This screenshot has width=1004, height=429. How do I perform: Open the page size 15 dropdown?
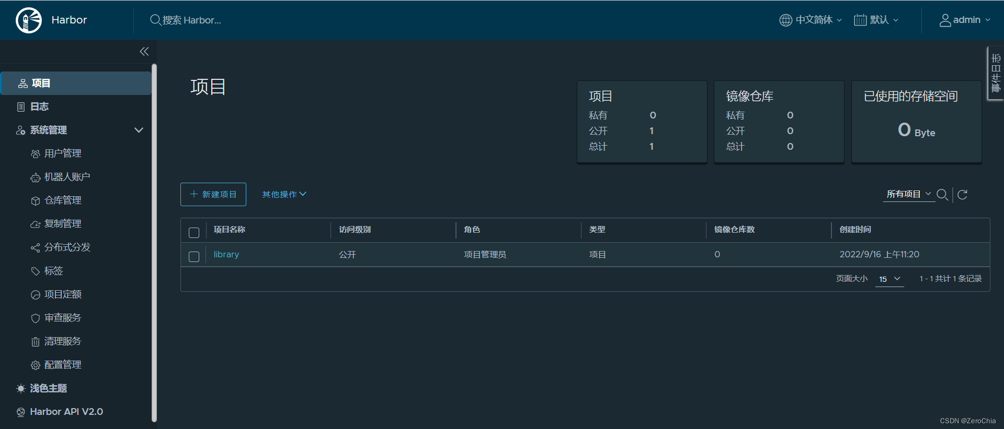pos(889,279)
